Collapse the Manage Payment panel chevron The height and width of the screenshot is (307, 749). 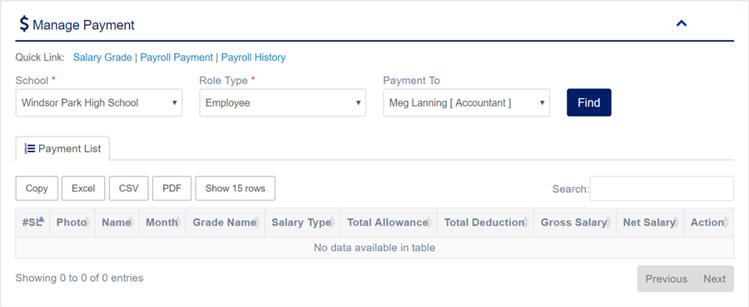click(x=681, y=23)
